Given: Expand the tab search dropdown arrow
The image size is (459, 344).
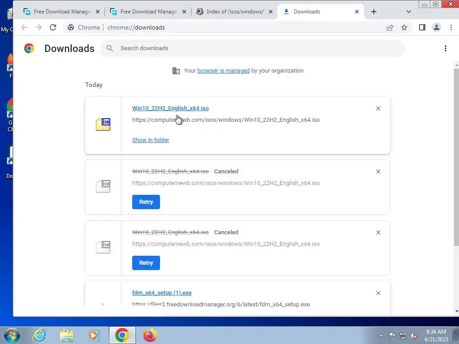Looking at the screenshot, I should point(409,12).
